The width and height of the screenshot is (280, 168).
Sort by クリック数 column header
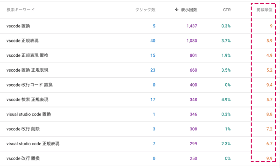click(145, 10)
